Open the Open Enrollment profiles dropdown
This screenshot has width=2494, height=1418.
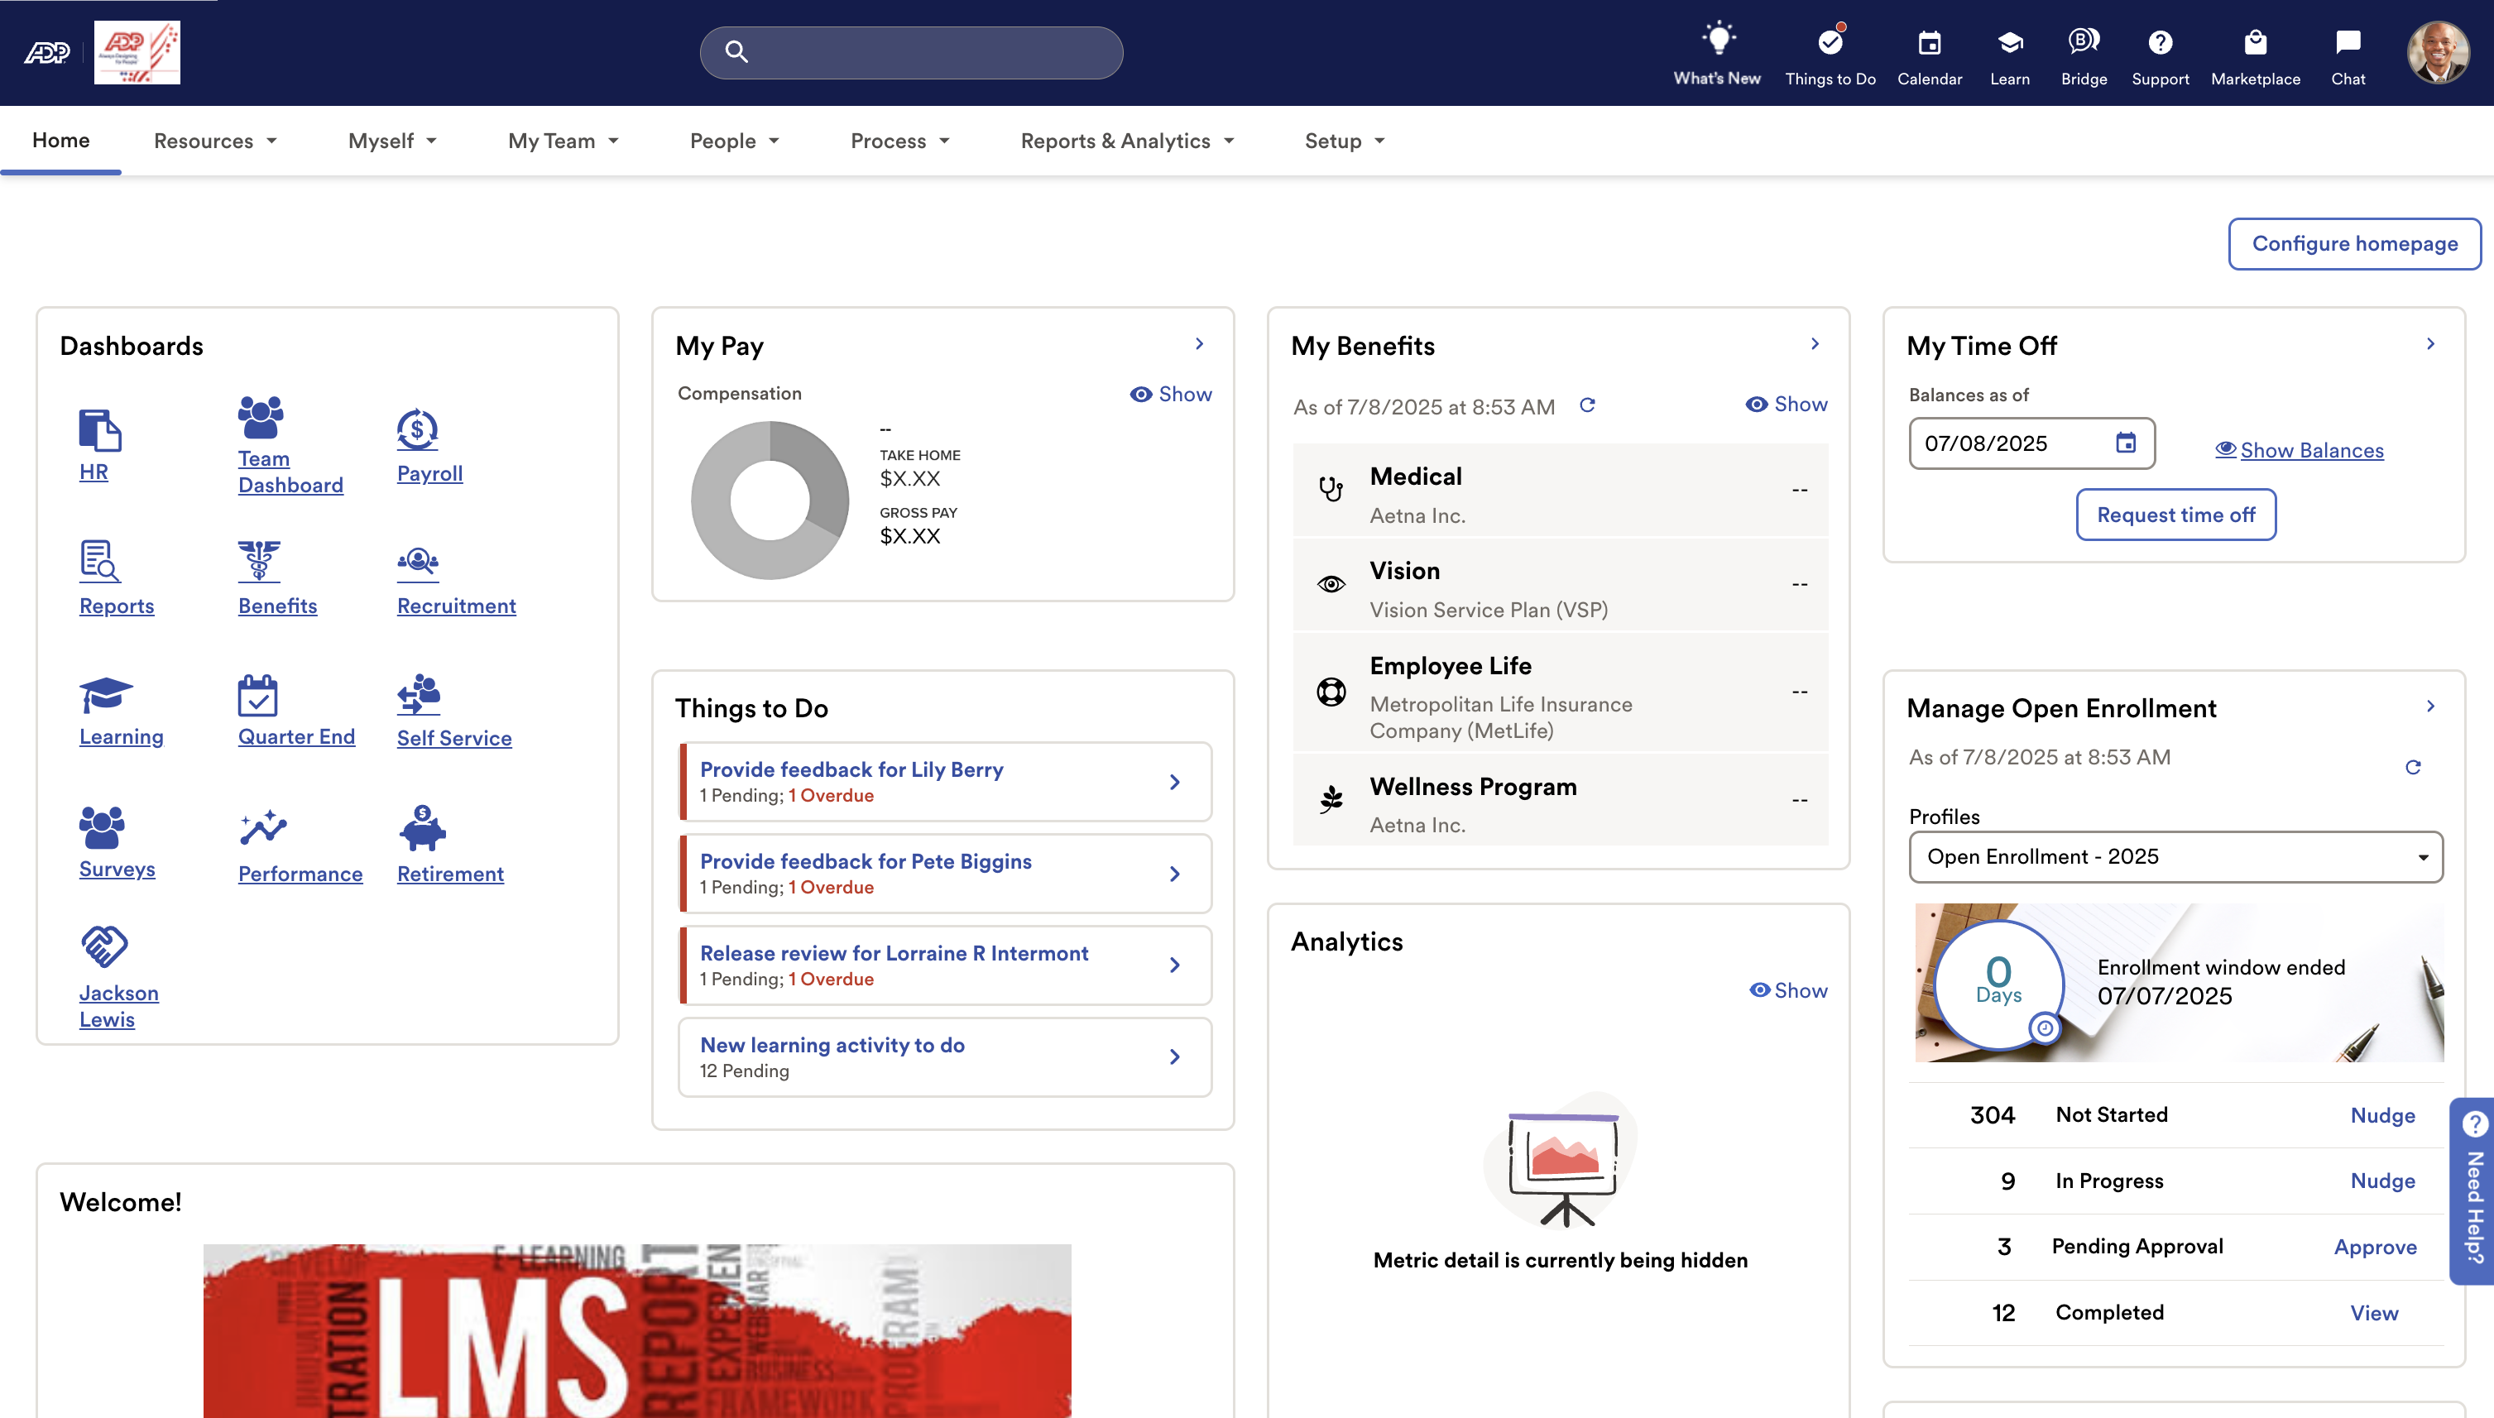tap(2175, 857)
